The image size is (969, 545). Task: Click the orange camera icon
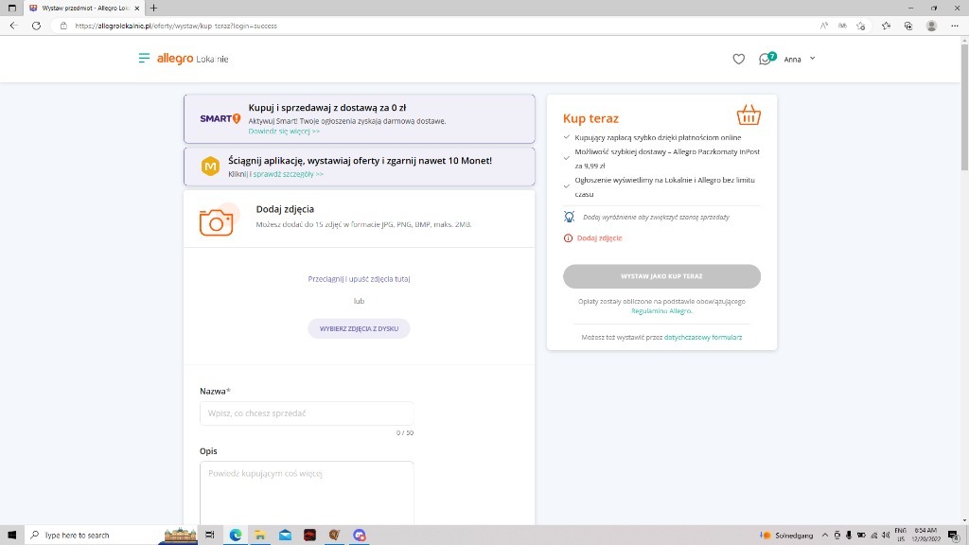tap(217, 221)
